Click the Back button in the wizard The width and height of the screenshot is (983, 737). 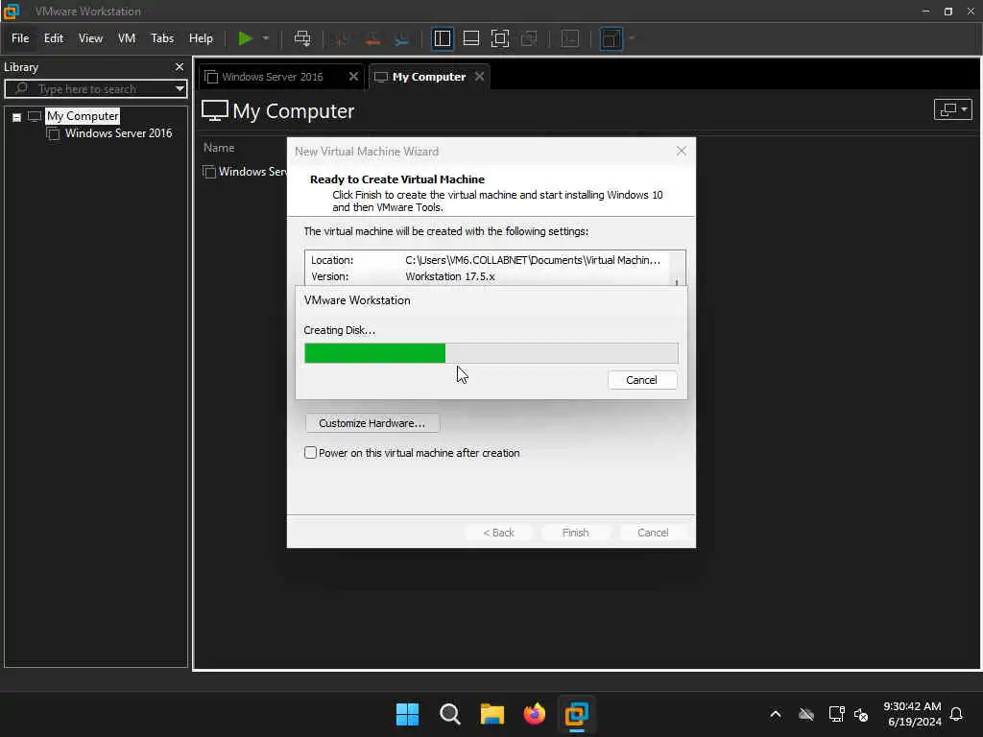[x=498, y=532]
